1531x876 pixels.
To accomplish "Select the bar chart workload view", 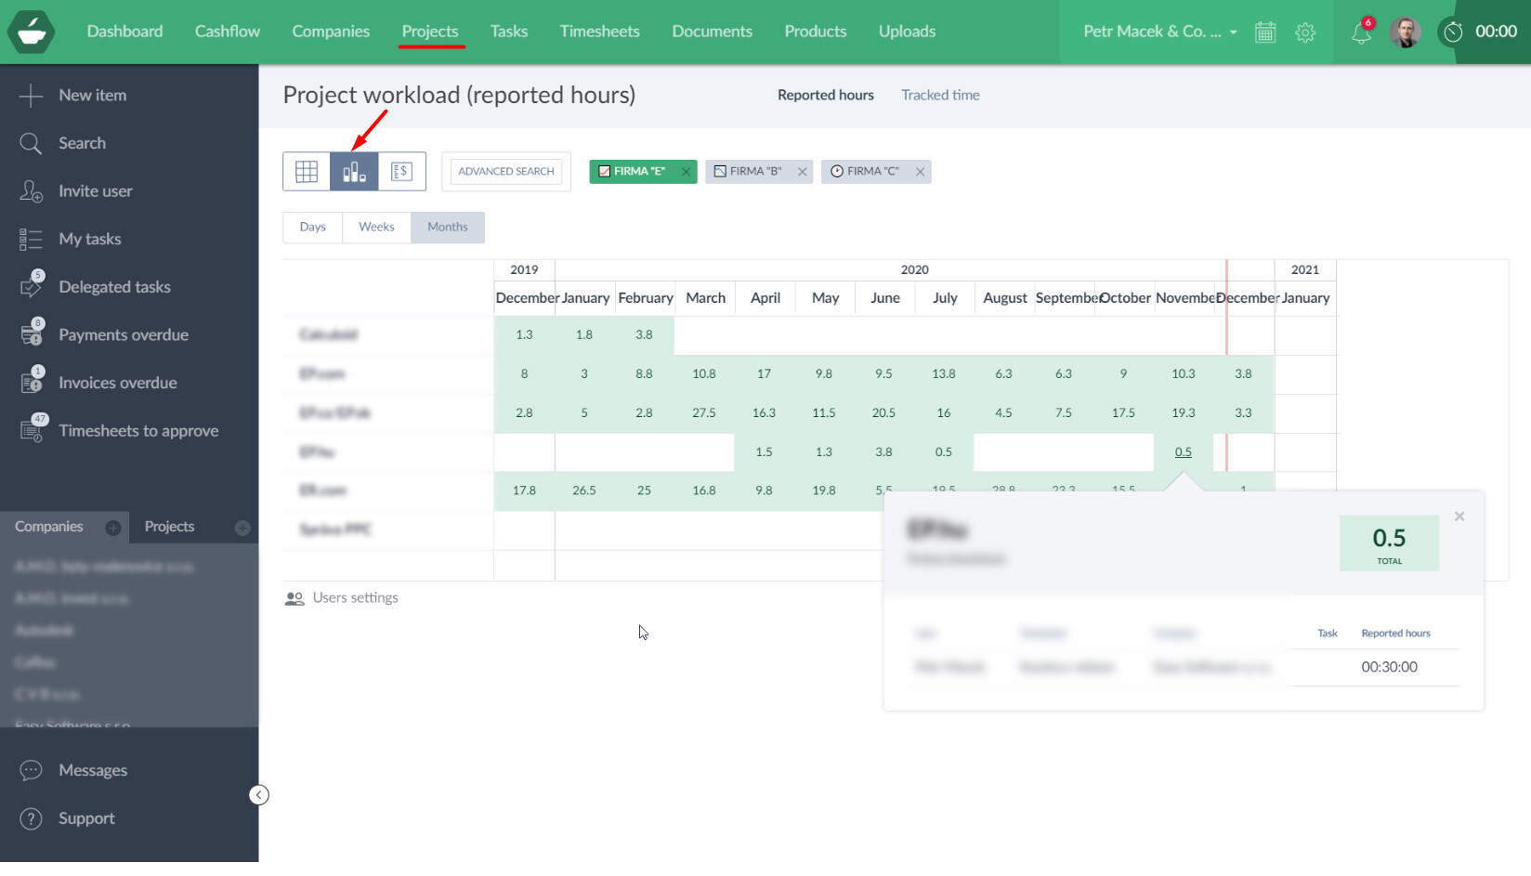I will point(354,172).
